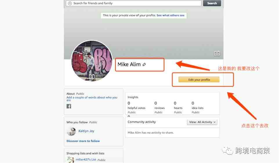The width and height of the screenshot is (279, 163).
Task: Click the idea lists count
Action: tap(193, 103)
